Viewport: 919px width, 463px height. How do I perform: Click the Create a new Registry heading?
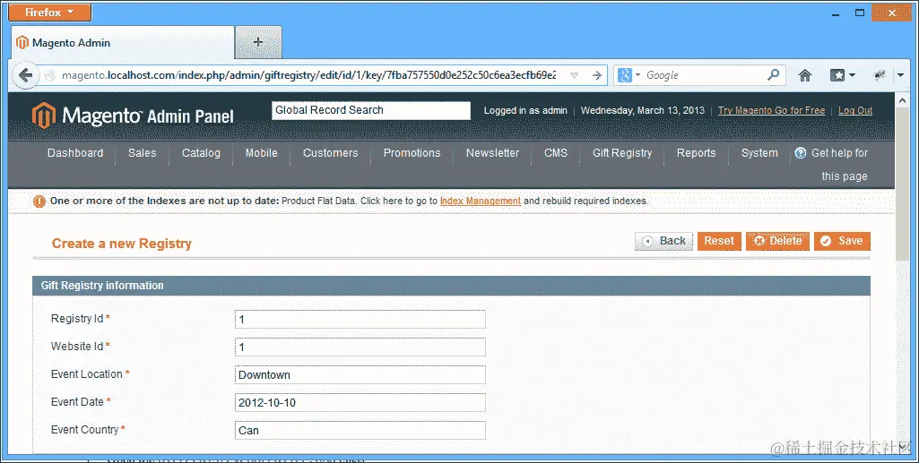coord(122,244)
